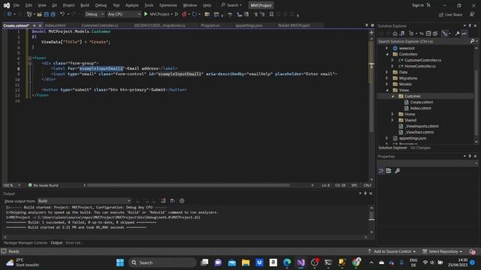Click Categorized view icon in Properties panel

click(x=381, y=171)
